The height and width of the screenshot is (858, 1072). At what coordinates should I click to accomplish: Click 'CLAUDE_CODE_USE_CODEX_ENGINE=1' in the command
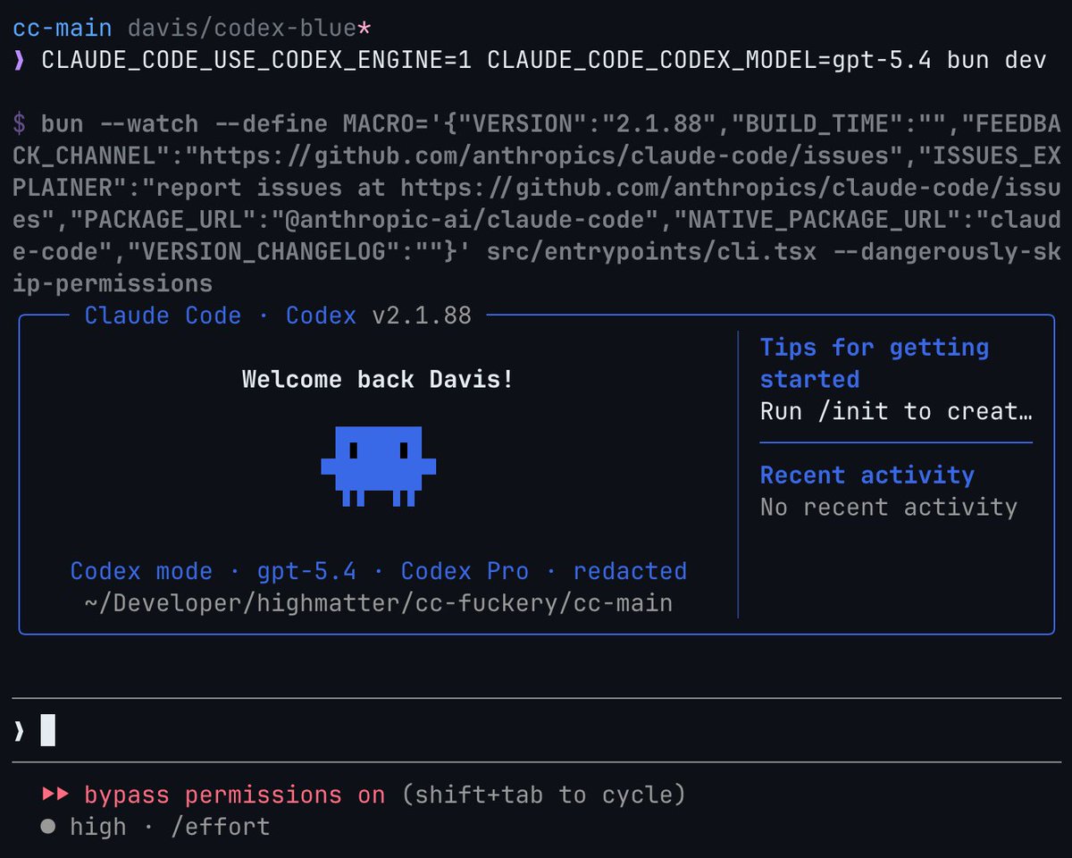(x=256, y=61)
